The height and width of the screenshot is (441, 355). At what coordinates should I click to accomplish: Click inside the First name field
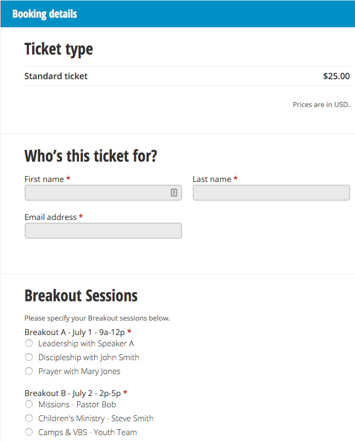pyautogui.click(x=96, y=192)
